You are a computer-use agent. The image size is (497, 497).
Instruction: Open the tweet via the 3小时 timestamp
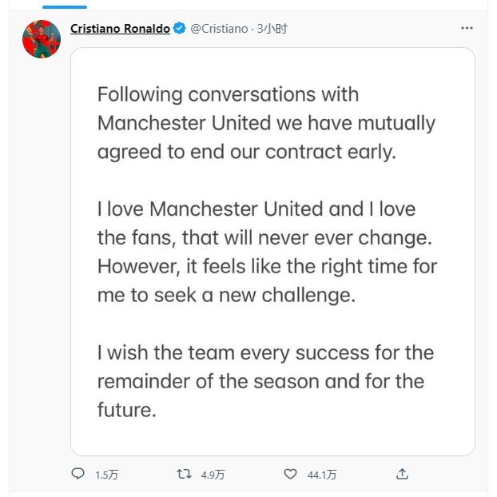click(272, 29)
